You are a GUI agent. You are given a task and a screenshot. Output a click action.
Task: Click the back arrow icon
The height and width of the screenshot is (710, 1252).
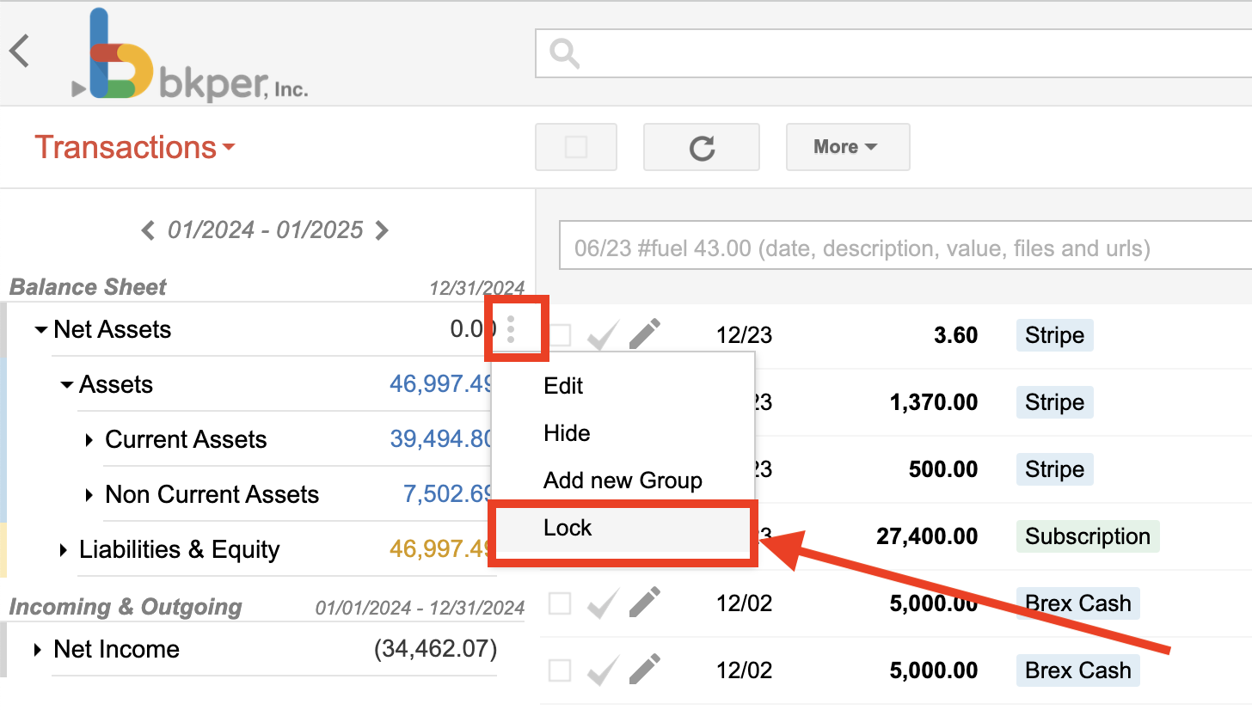pos(20,52)
